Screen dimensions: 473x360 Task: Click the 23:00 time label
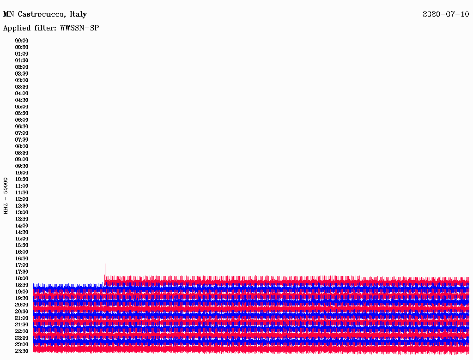[x=22, y=345]
